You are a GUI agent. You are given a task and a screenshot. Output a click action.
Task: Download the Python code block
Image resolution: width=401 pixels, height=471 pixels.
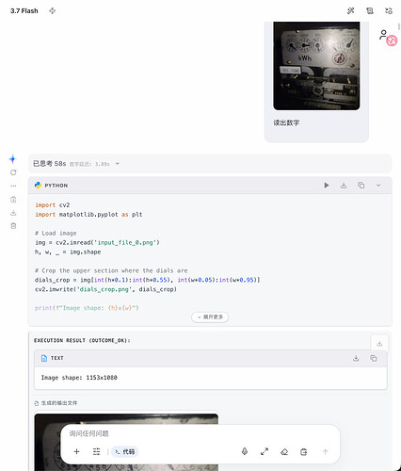tap(344, 186)
